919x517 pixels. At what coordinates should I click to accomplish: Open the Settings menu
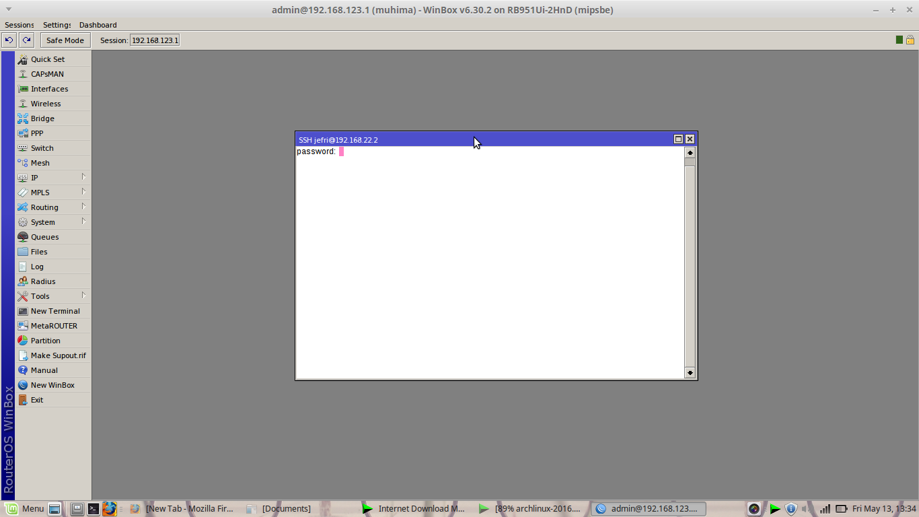coord(57,25)
